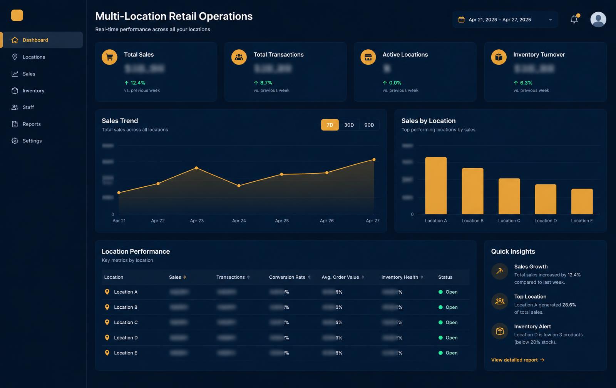Click the Inventory box icon in sidebar
The image size is (616, 388).
pyautogui.click(x=15, y=90)
